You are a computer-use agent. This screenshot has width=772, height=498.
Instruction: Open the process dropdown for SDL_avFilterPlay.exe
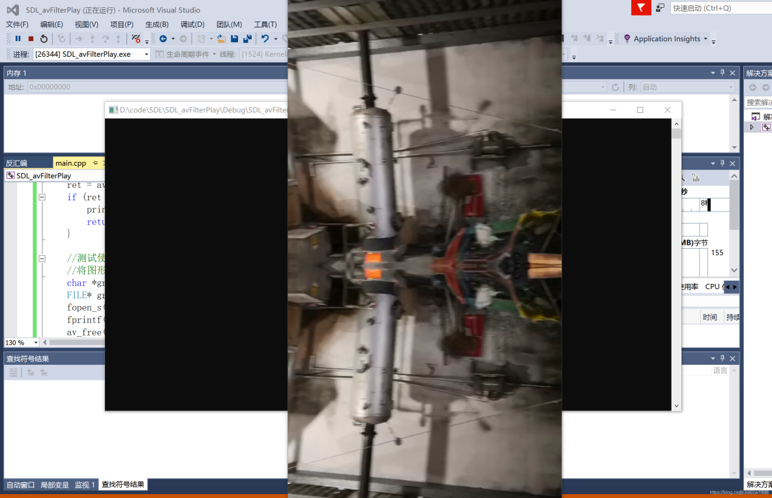click(x=146, y=54)
